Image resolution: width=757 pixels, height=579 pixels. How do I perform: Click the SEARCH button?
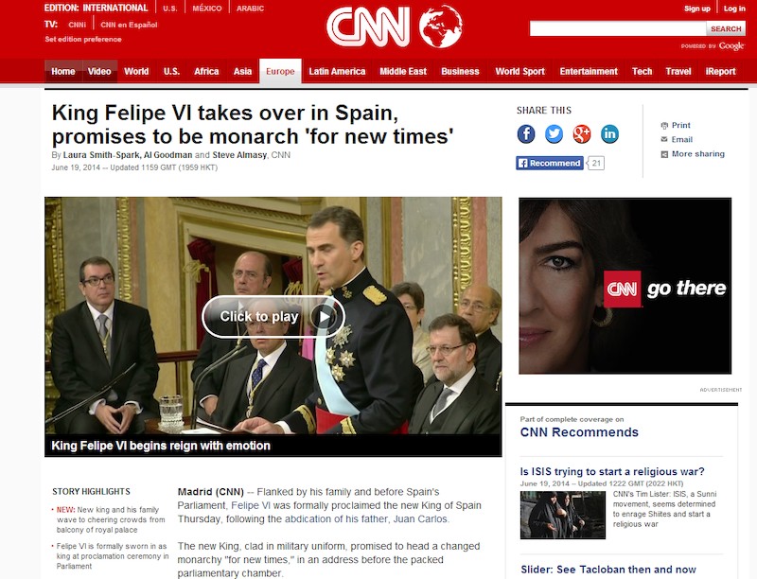point(726,29)
